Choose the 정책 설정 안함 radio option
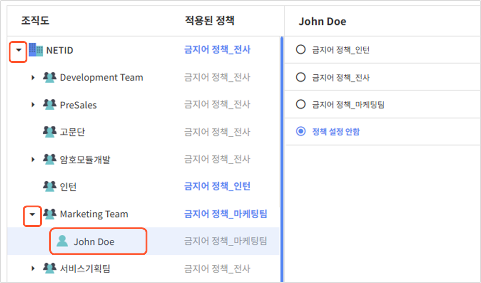This screenshot has height=283, width=481. point(301,131)
